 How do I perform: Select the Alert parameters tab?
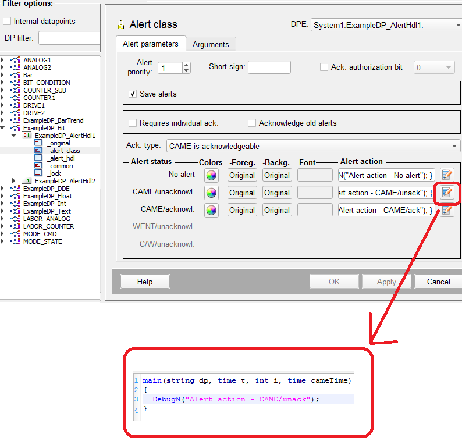[150, 44]
